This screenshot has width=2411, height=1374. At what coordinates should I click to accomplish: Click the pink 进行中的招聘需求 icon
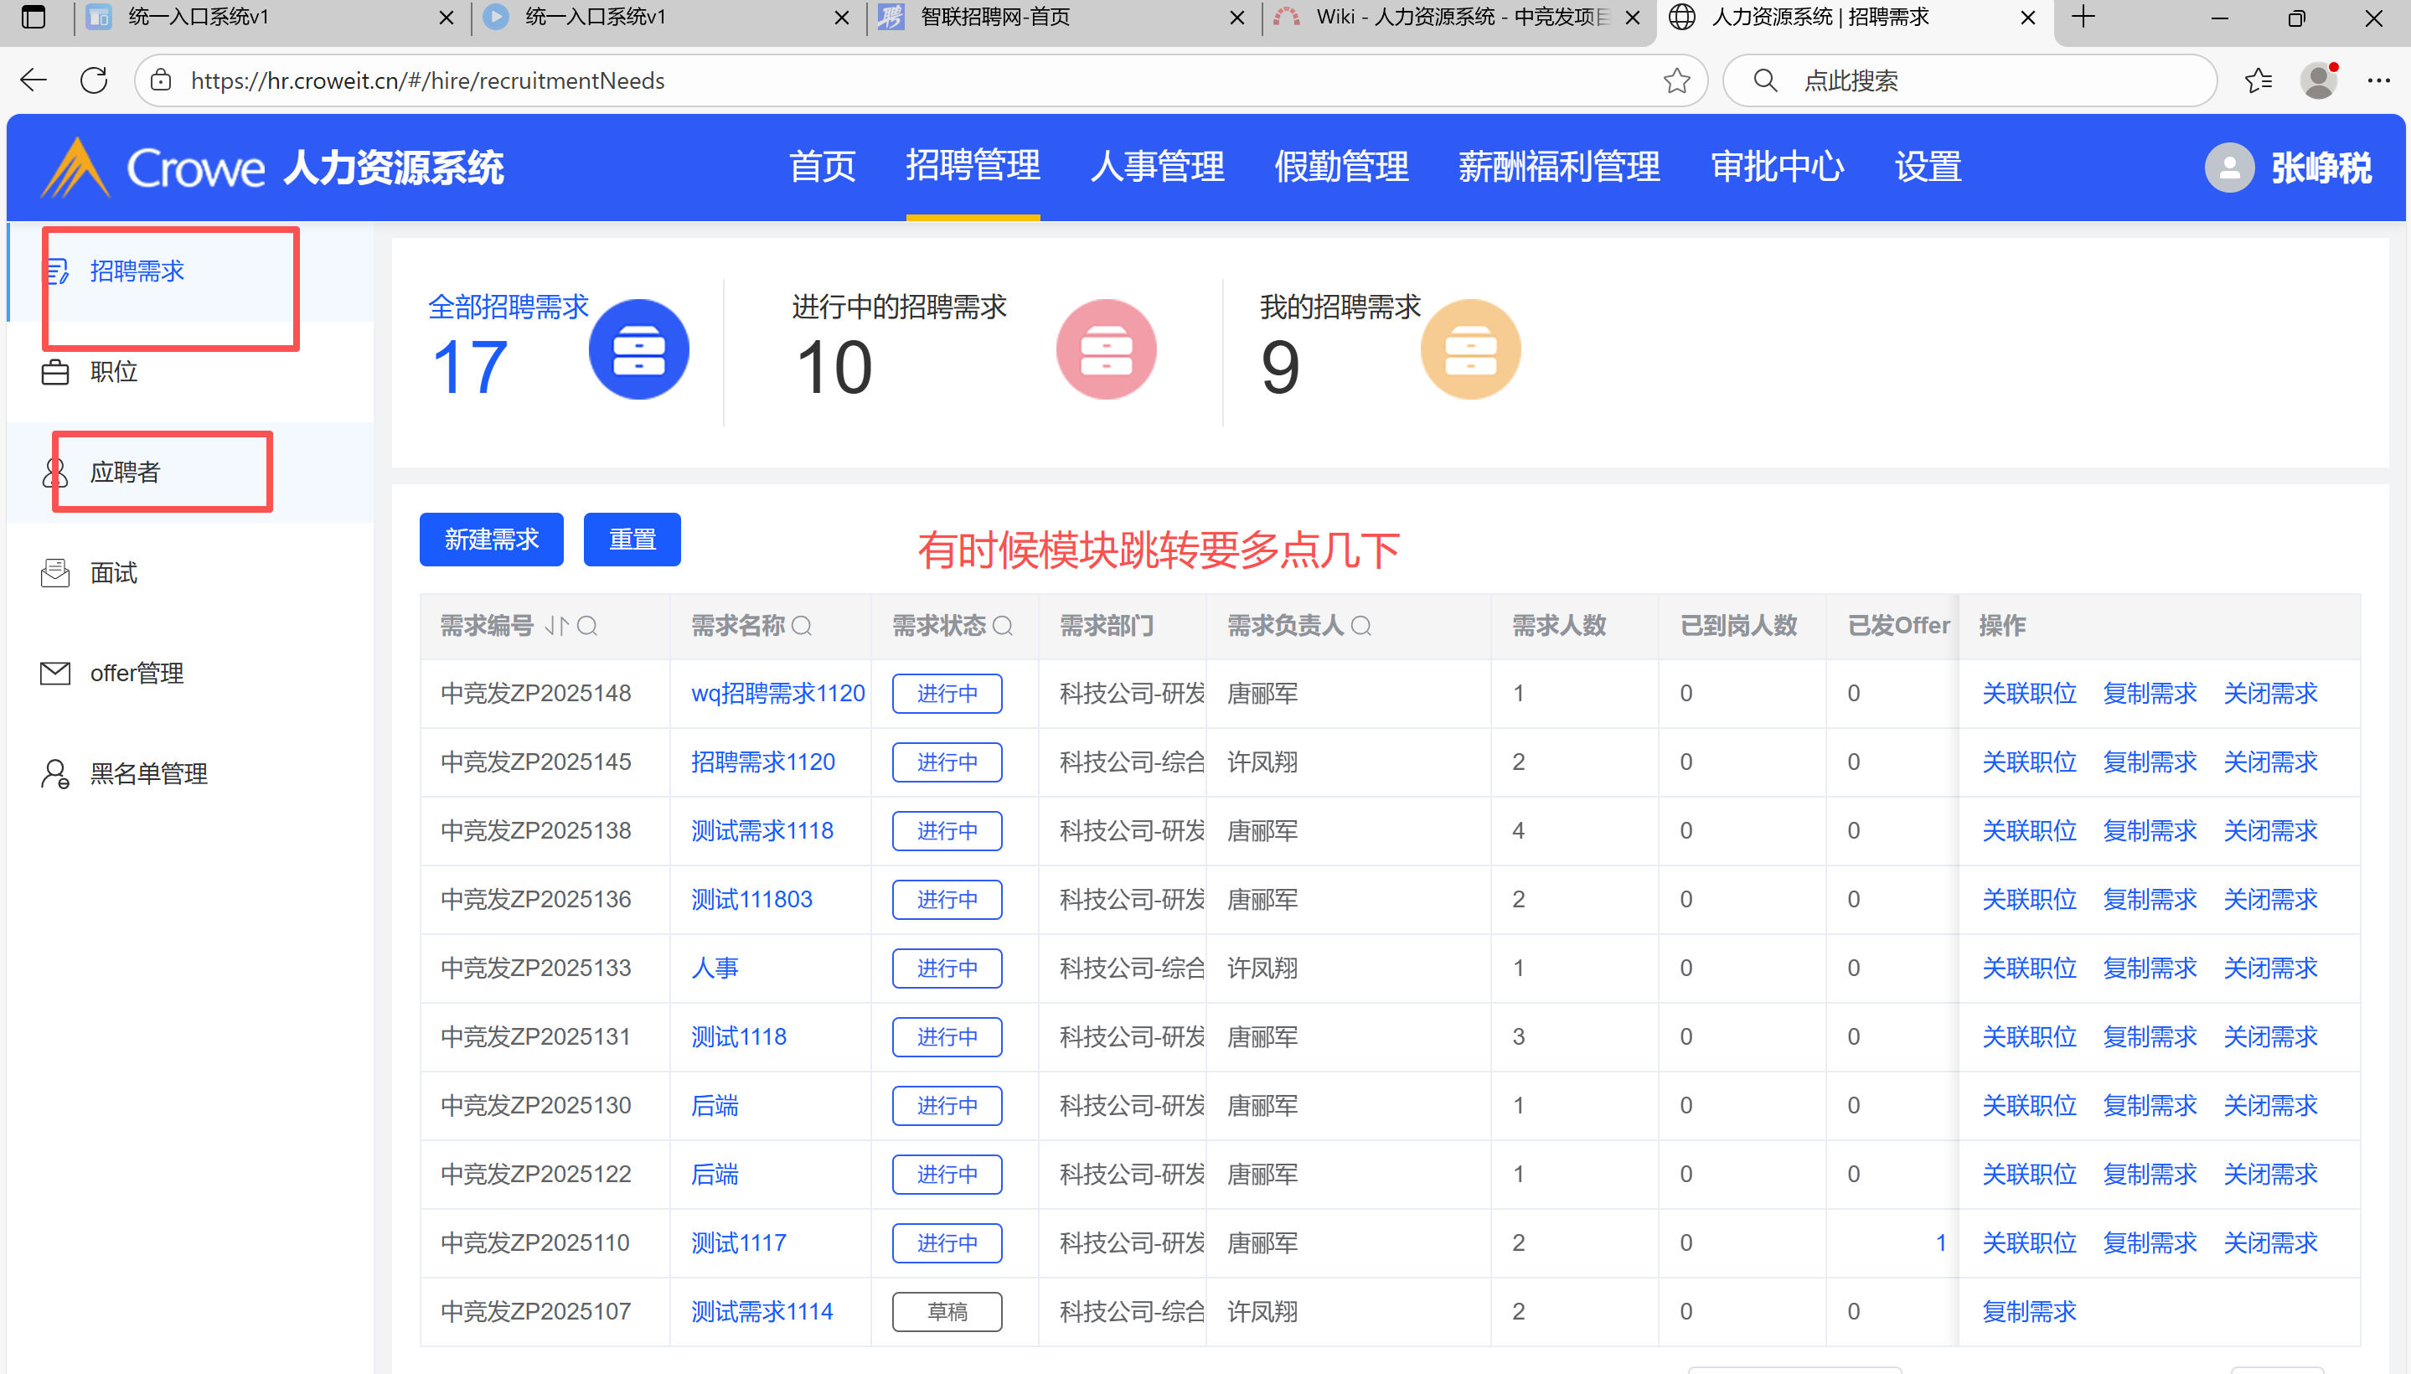[x=1106, y=350]
